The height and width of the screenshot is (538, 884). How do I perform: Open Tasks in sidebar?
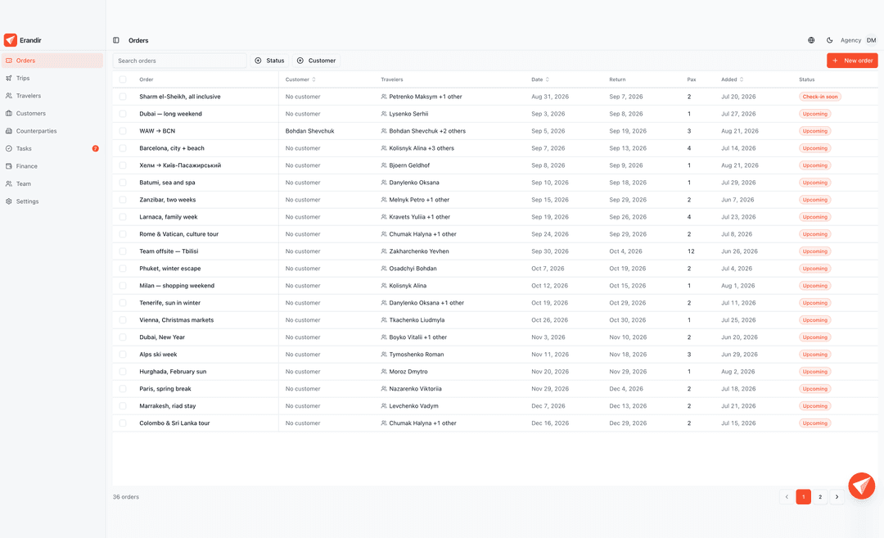(52, 149)
